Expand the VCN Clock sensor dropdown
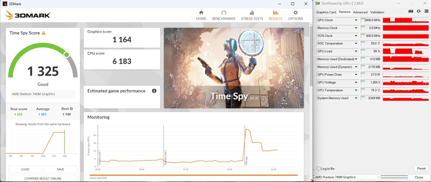This screenshot has width=431, height=182. [356, 36]
